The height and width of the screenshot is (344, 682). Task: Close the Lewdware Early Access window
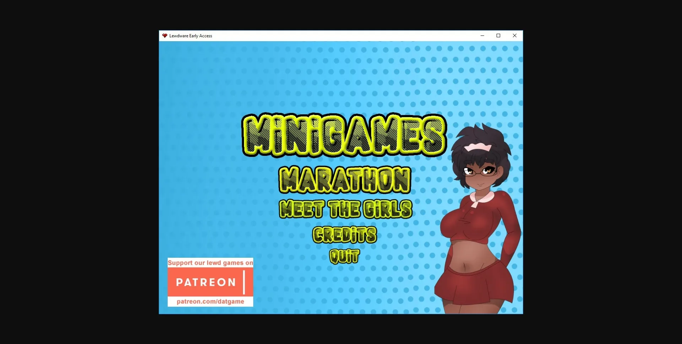514,36
